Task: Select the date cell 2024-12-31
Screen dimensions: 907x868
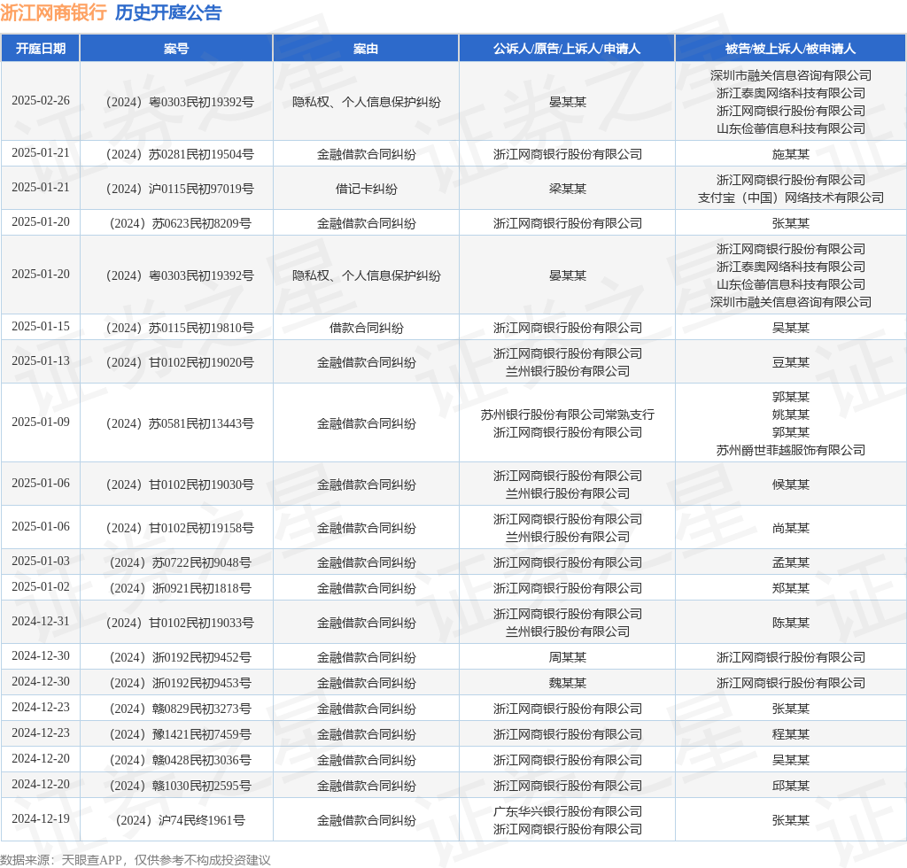Action: pyautogui.click(x=41, y=622)
